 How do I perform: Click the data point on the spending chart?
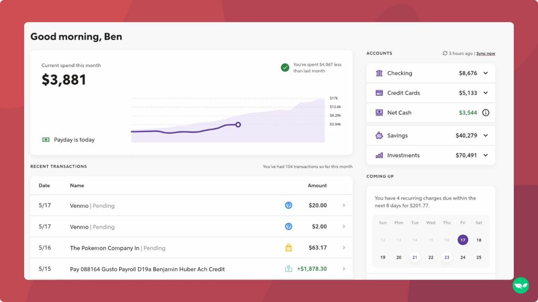click(x=238, y=125)
